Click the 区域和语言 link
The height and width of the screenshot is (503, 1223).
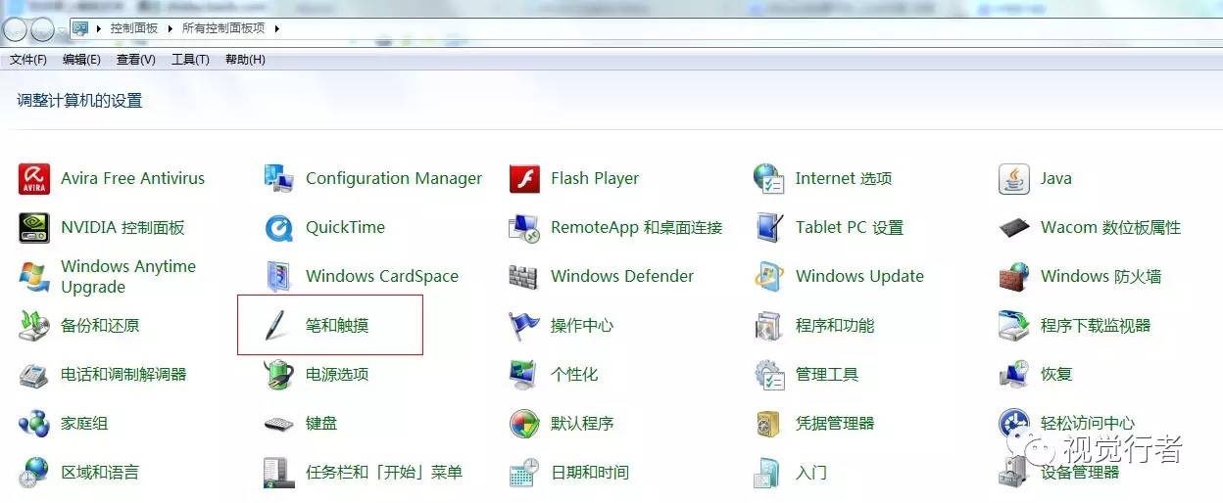[x=100, y=472]
